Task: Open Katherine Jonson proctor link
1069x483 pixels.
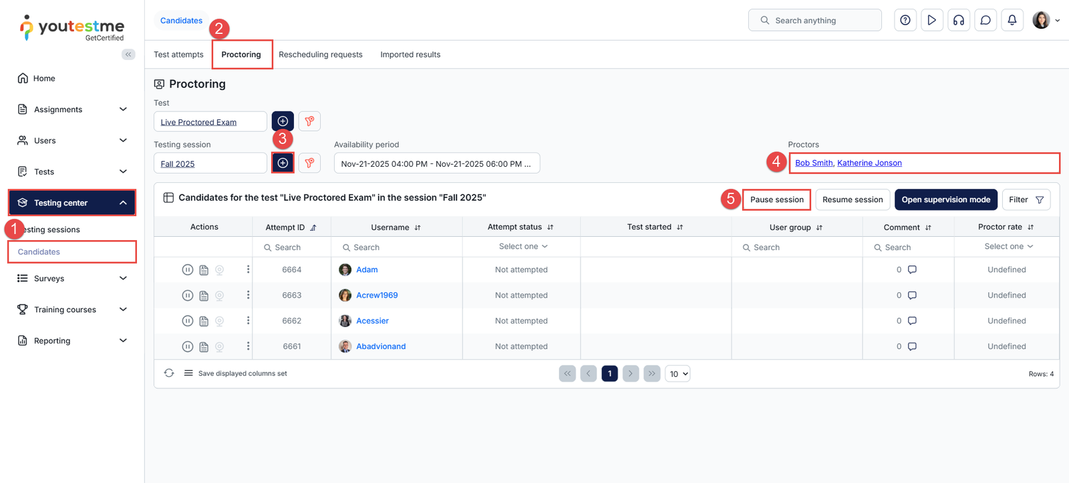Action: [869, 163]
